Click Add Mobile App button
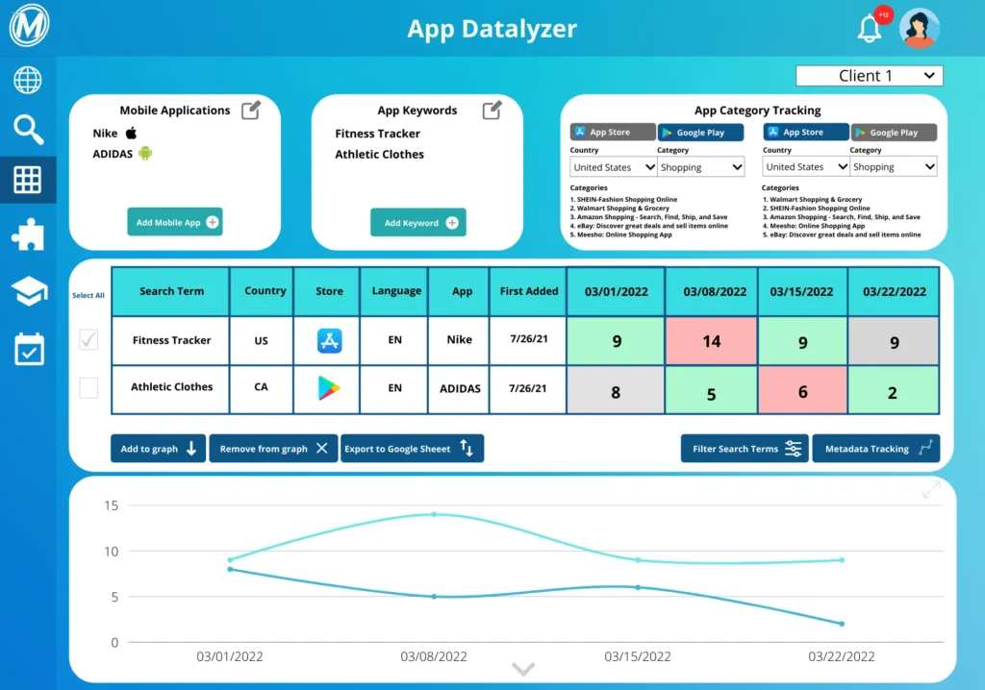 tap(175, 222)
